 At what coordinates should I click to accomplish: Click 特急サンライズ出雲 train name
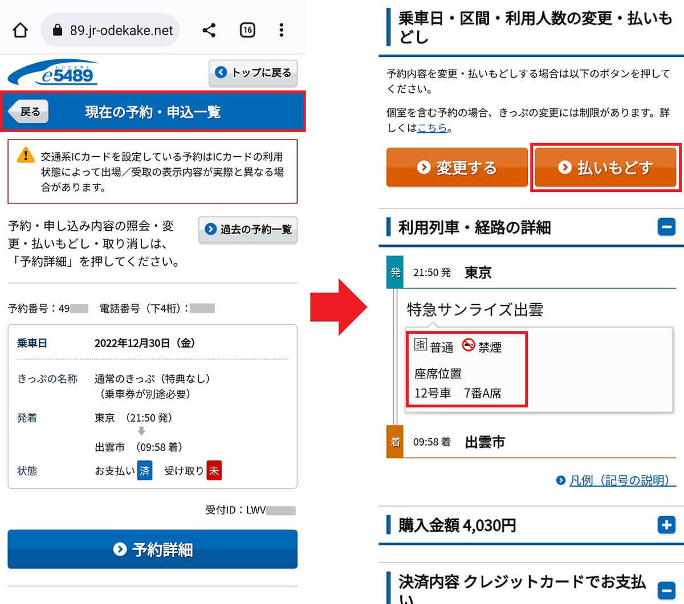[x=475, y=310]
